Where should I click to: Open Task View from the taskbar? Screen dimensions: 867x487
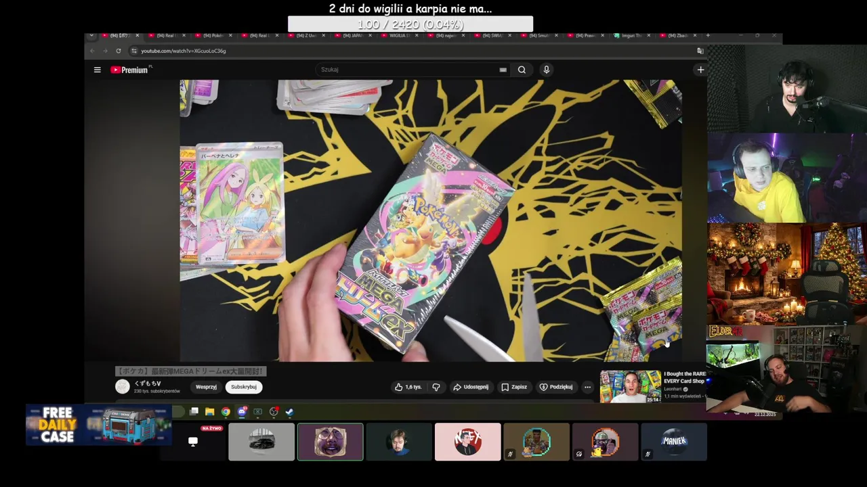point(194,411)
